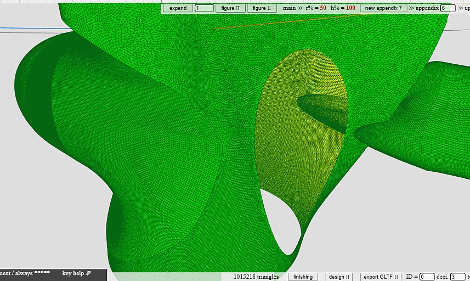Open the design dropdown
The height and width of the screenshot is (281, 470).
click(x=338, y=277)
